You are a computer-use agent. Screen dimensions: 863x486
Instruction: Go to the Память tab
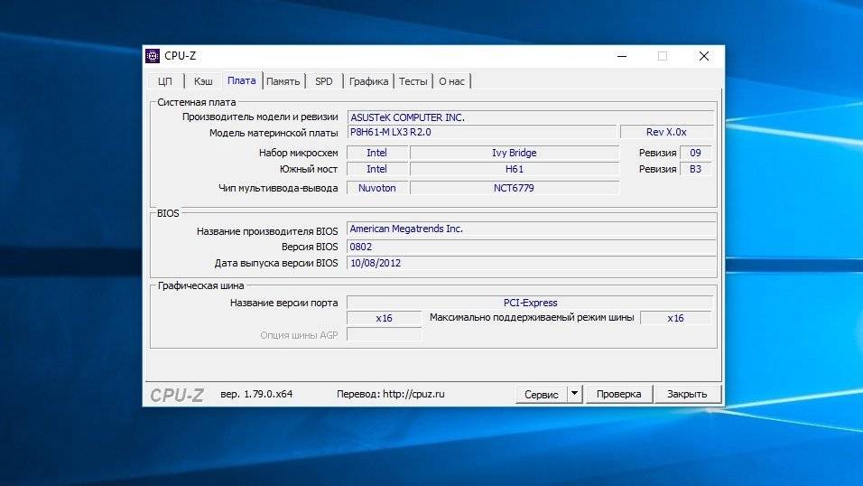[283, 81]
